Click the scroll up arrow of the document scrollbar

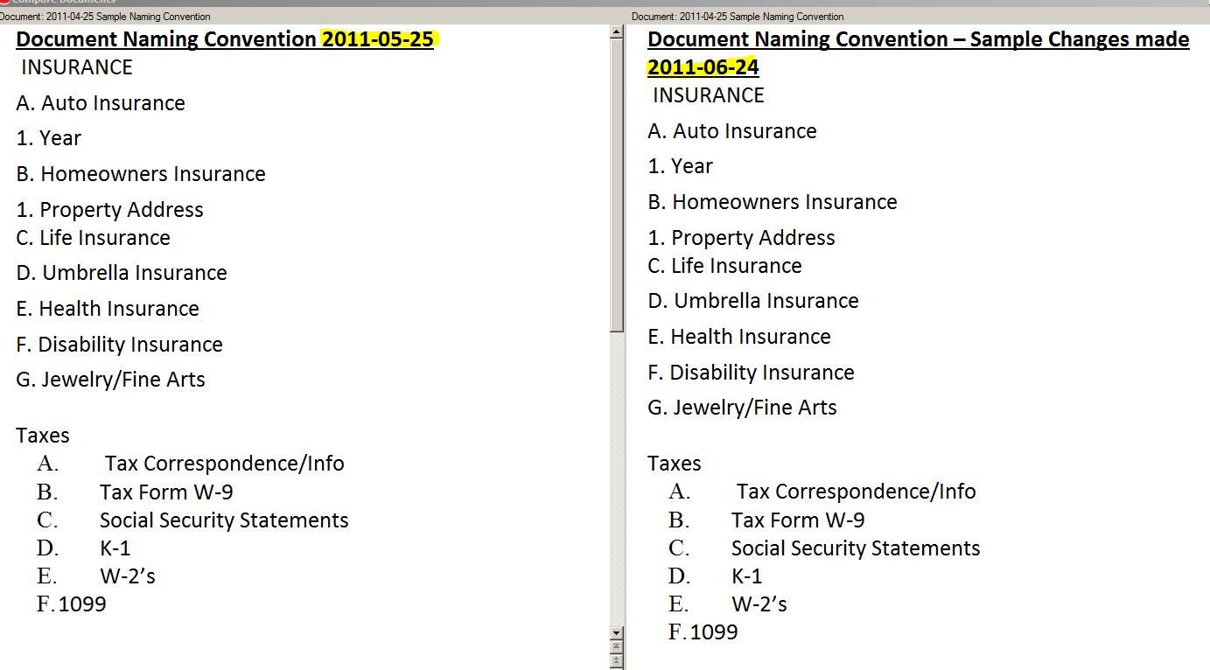pyautogui.click(x=617, y=32)
